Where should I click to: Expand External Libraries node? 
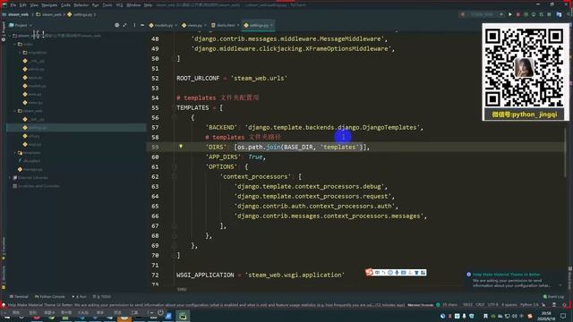tap(10, 178)
